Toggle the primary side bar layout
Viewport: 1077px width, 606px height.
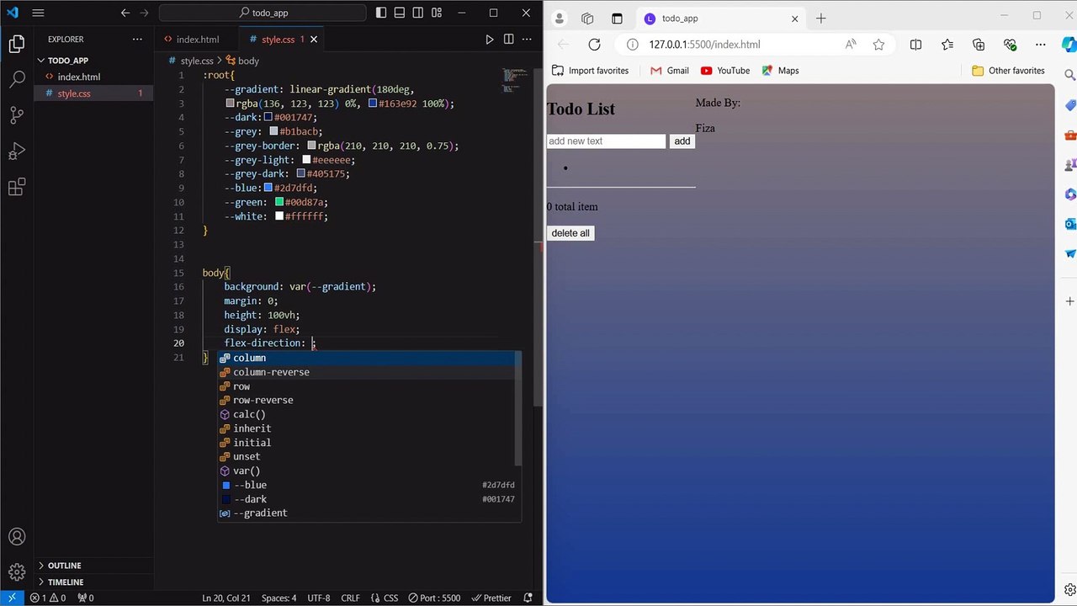click(x=381, y=13)
